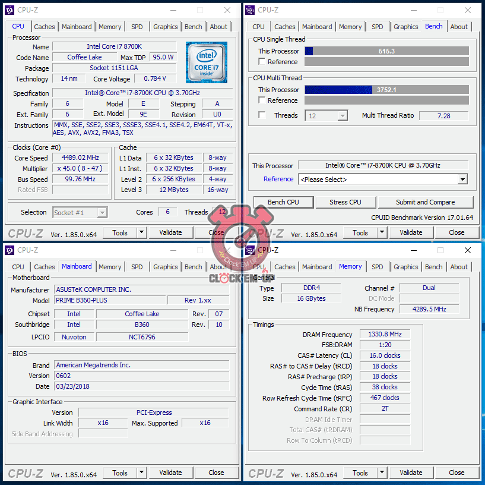Tick the Threads checkbox in Bench window

click(262, 115)
